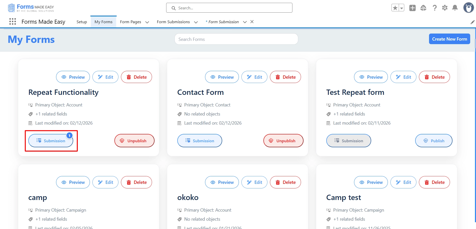Unpublish the Repeat Functionality form
The height and width of the screenshot is (229, 476).
pyautogui.click(x=134, y=141)
